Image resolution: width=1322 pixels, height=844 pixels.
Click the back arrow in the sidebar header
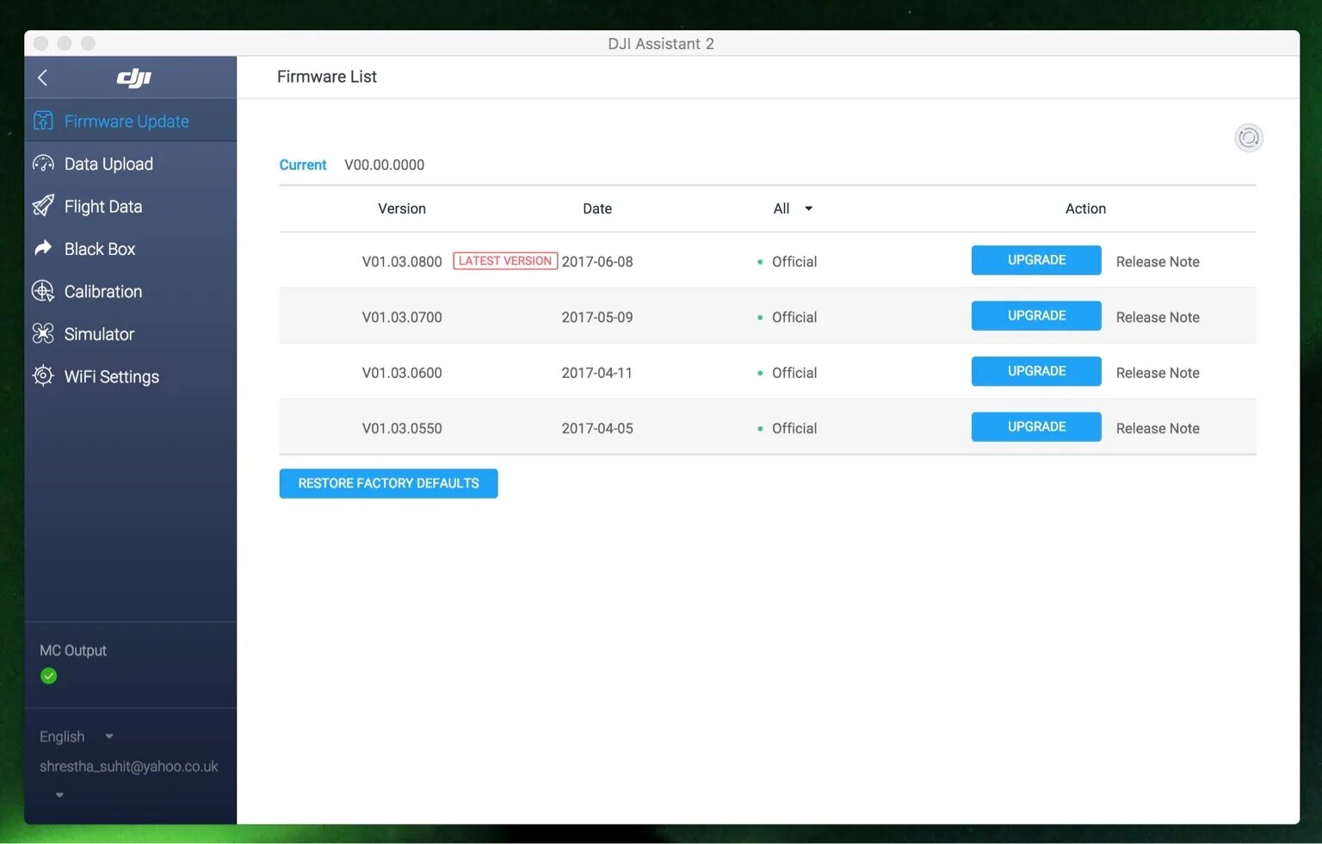click(x=42, y=78)
